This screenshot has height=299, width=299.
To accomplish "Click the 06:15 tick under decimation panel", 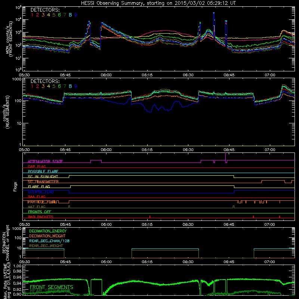I will click(x=147, y=262).
